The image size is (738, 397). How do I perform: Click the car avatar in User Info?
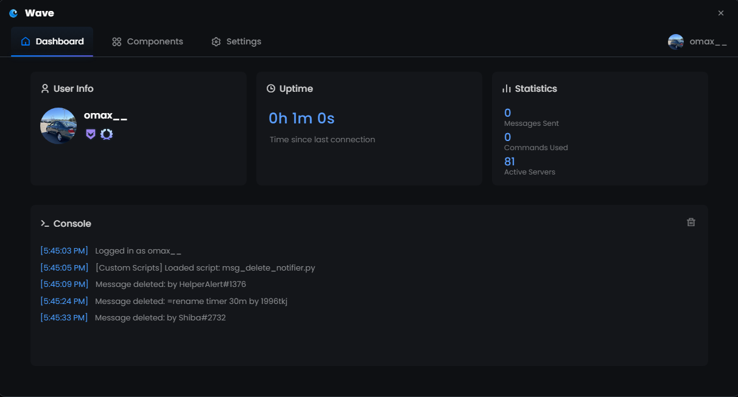tap(58, 126)
